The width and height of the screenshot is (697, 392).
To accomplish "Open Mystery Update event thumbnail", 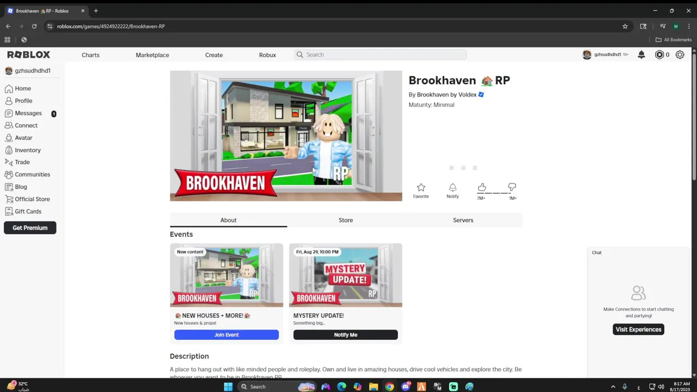I will pyautogui.click(x=345, y=275).
